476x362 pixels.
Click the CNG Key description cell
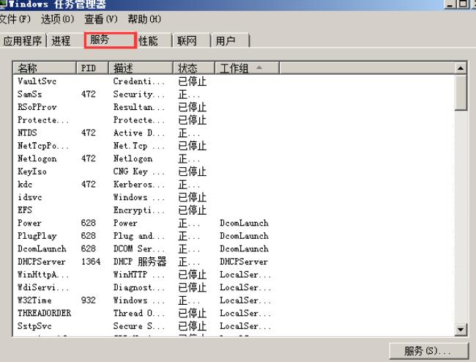139,171
